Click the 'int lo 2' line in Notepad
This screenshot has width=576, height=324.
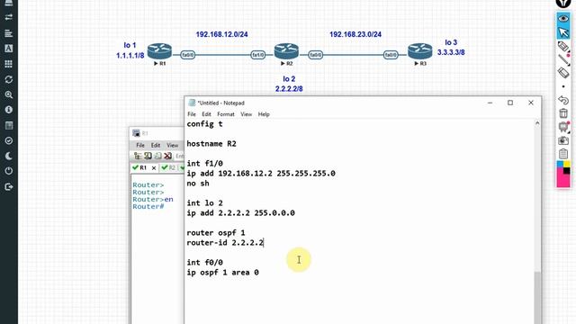click(204, 202)
